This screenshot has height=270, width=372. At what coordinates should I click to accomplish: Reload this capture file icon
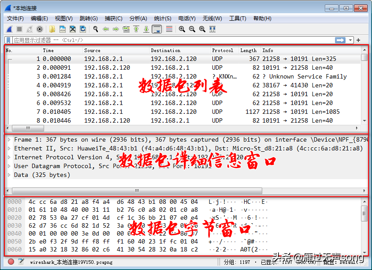pyautogui.click(x=83, y=29)
